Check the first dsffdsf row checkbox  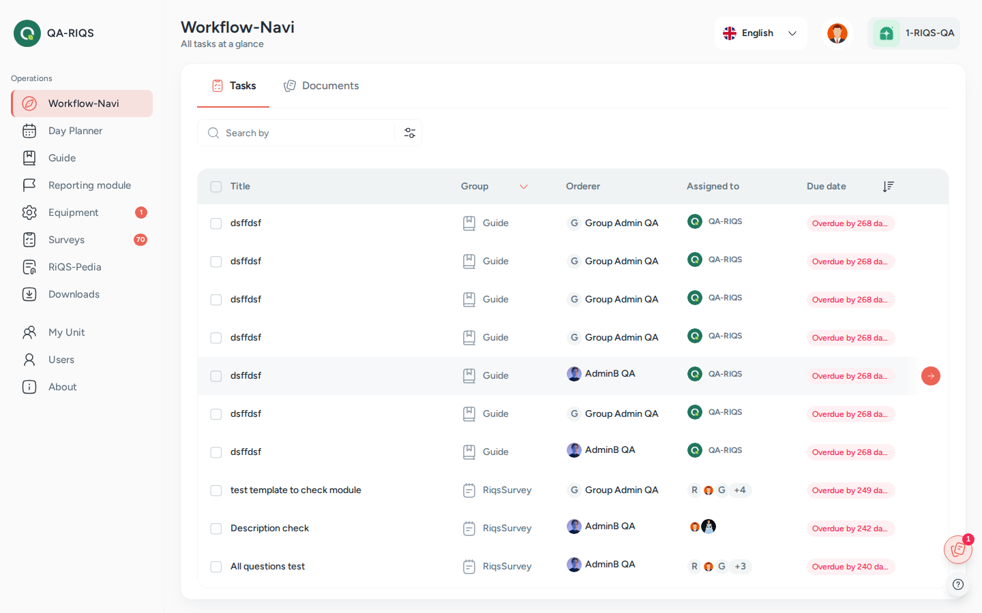pos(216,223)
